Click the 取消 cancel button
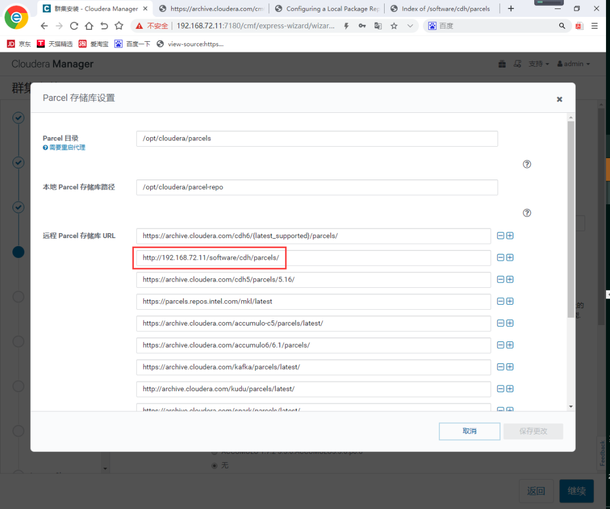The image size is (610, 509). pyautogui.click(x=469, y=431)
